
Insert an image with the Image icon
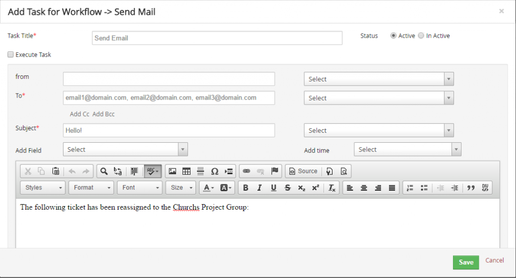pos(172,171)
